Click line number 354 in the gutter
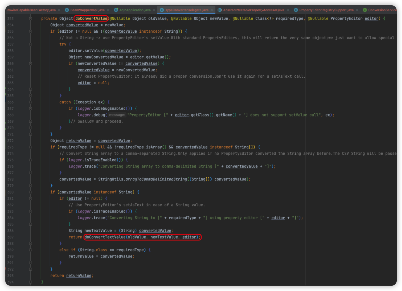 11,25
